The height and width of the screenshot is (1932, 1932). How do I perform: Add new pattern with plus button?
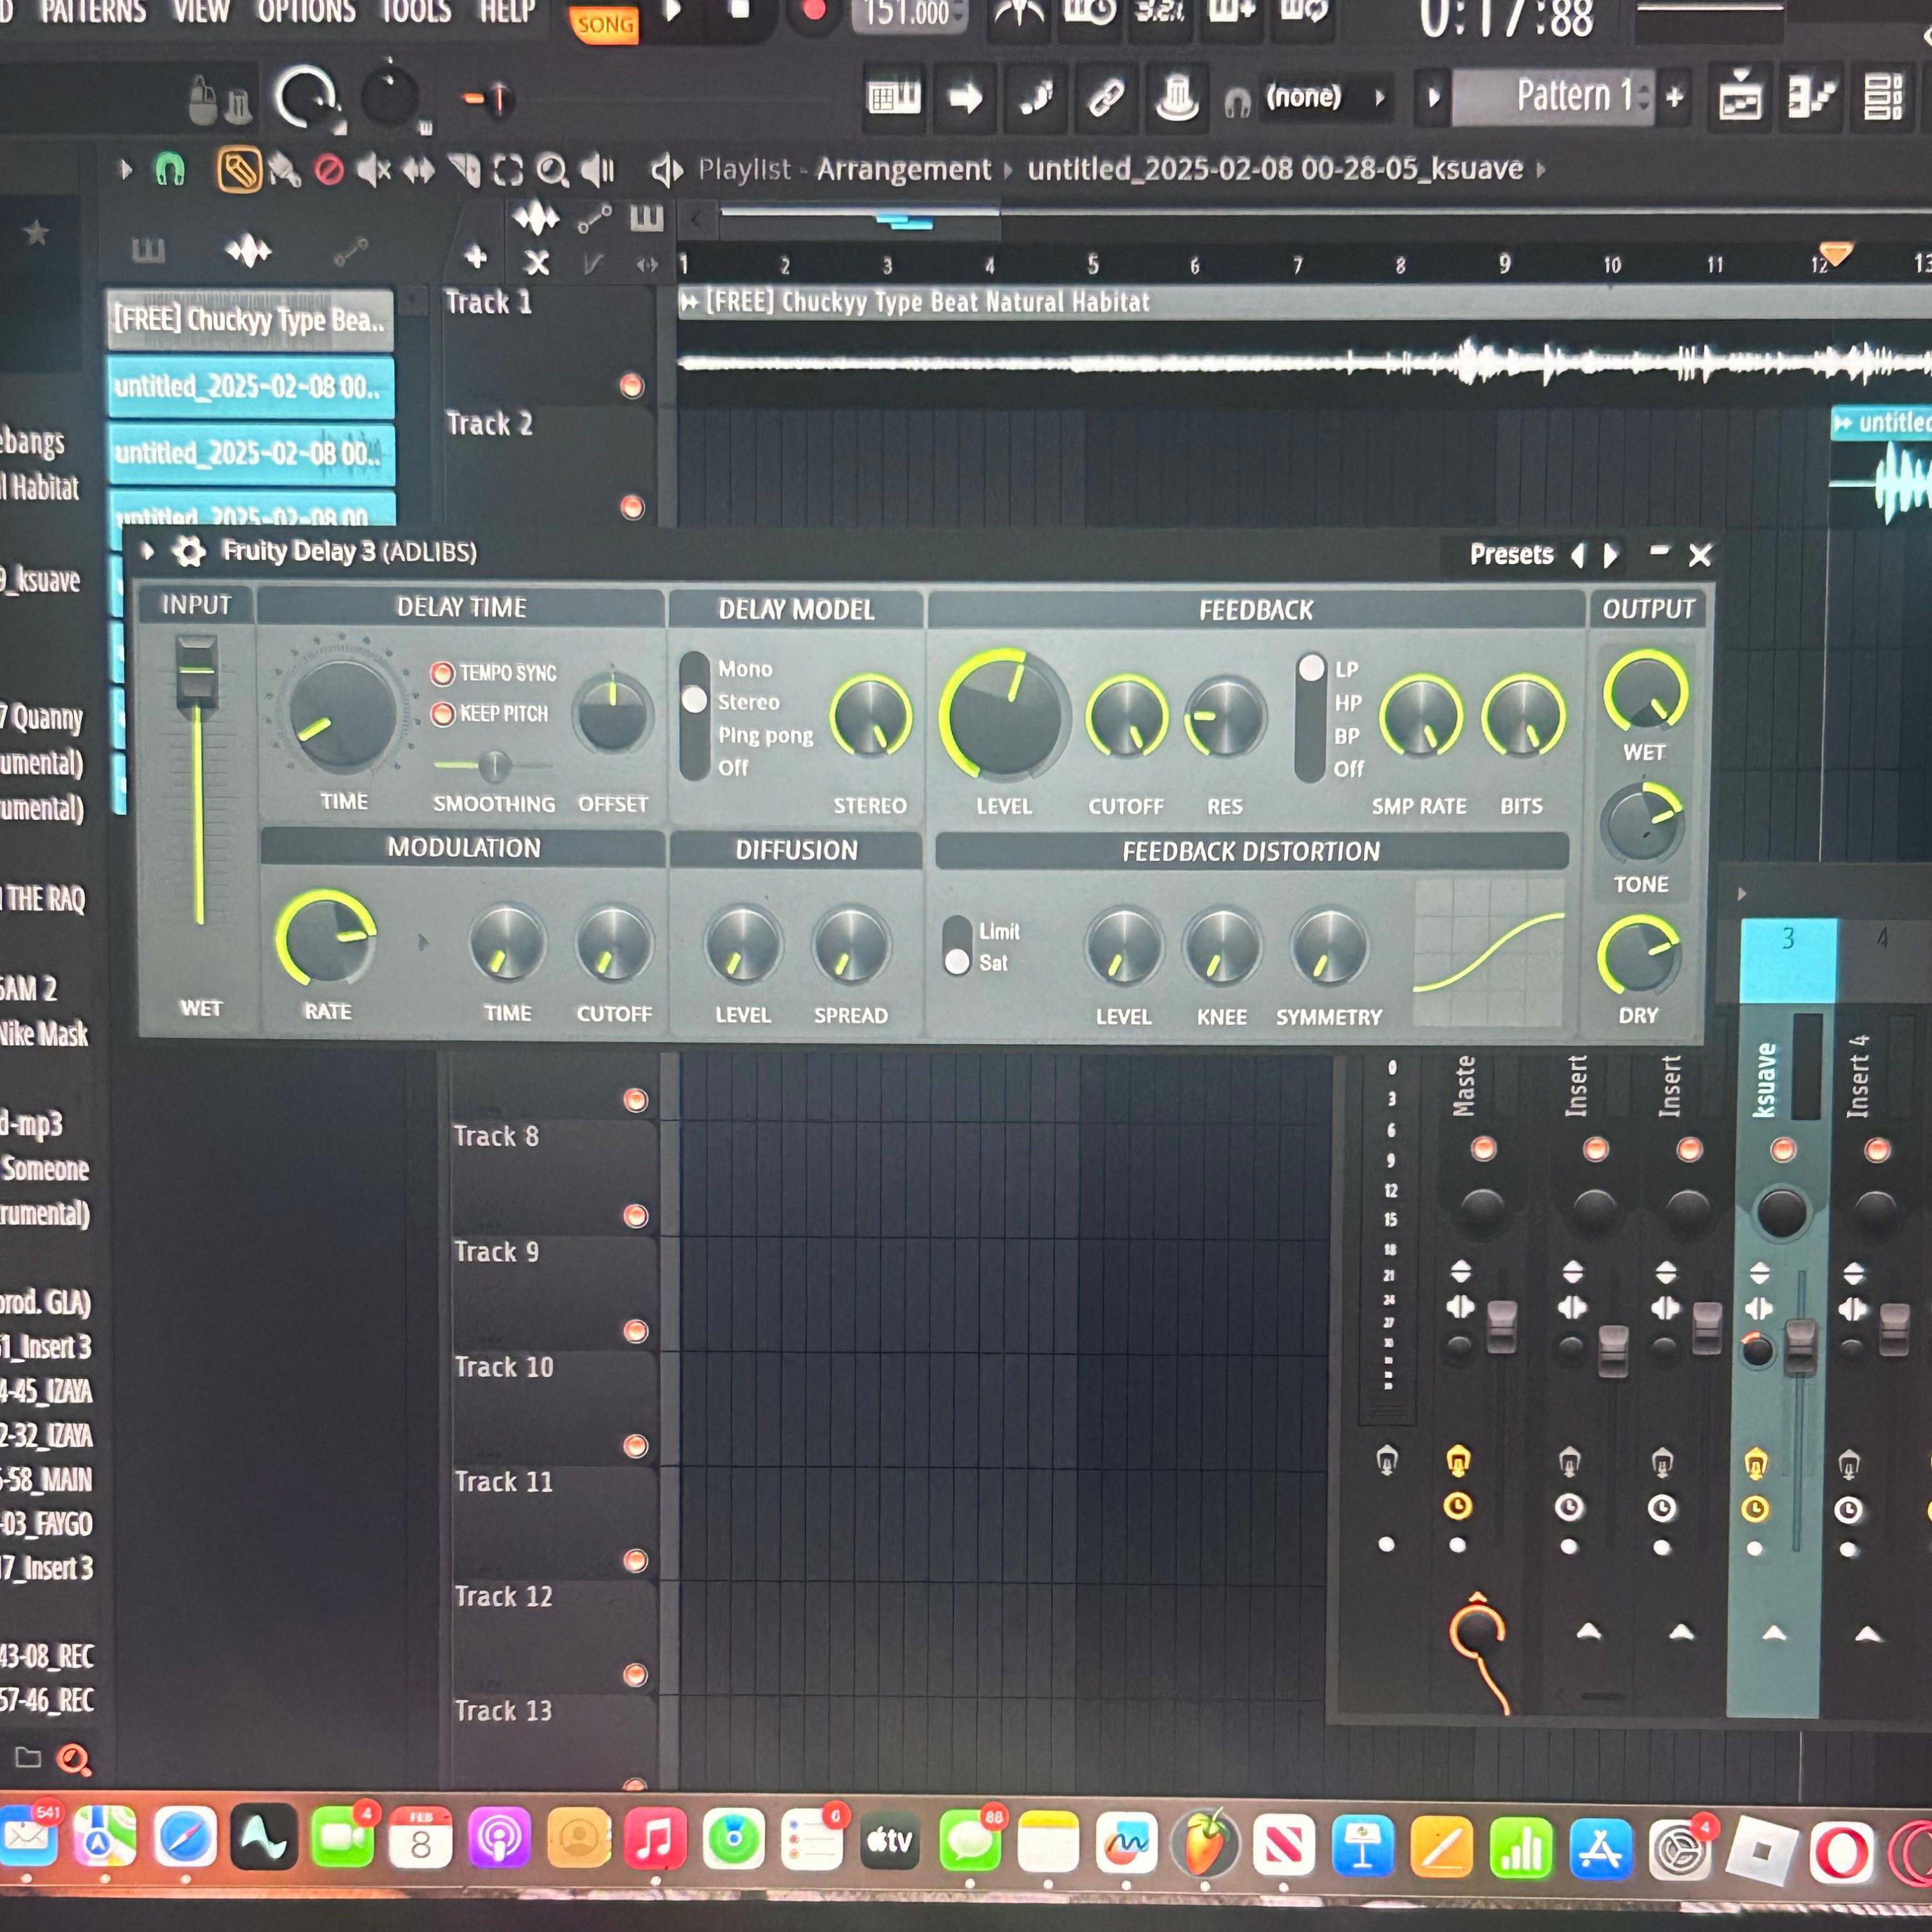(1674, 97)
